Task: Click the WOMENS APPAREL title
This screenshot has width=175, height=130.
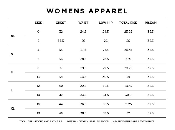Action: 87,11
